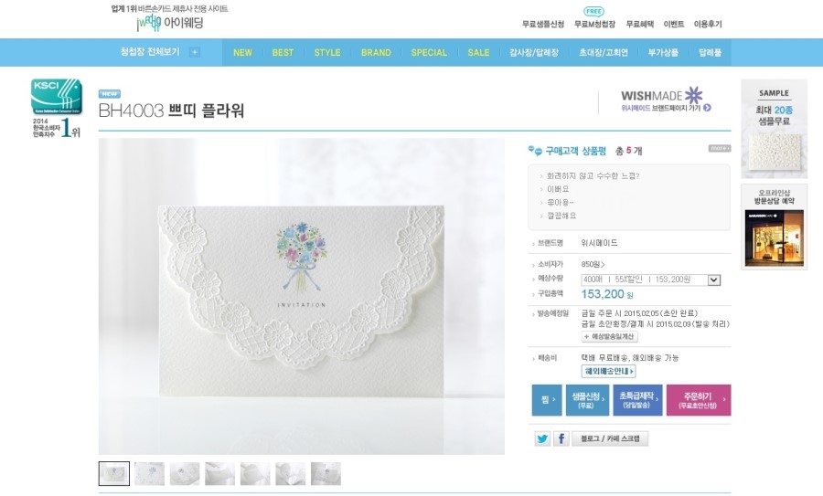Share product on Facebook icon
Image resolution: width=823 pixels, height=496 pixels.
(561, 438)
